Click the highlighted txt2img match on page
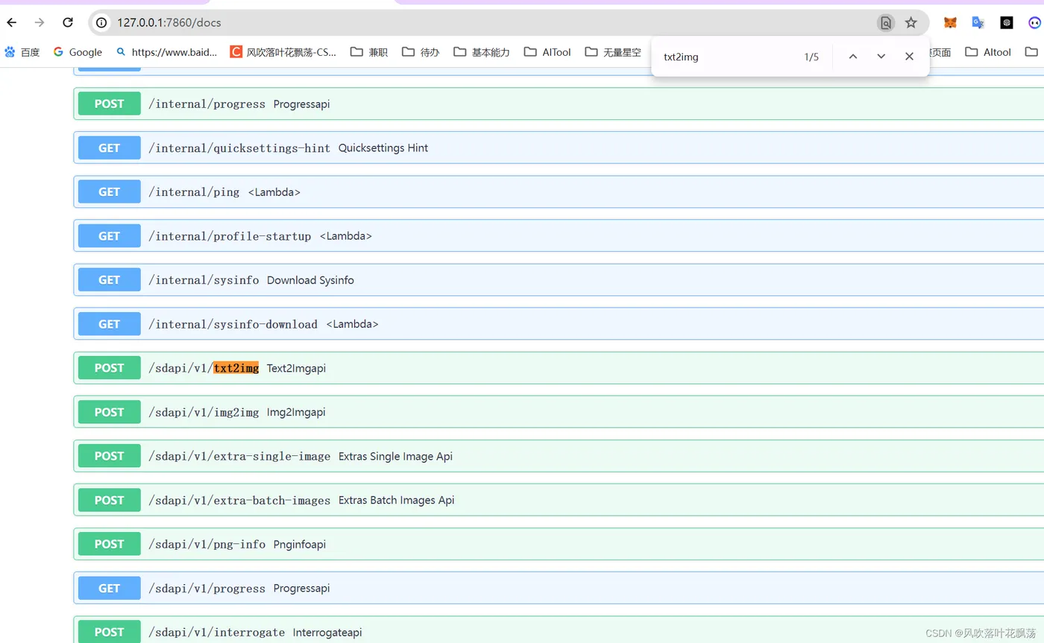 click(236, 368)
